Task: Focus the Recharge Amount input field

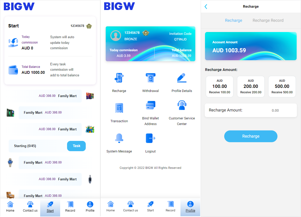Action: (251, 110)
